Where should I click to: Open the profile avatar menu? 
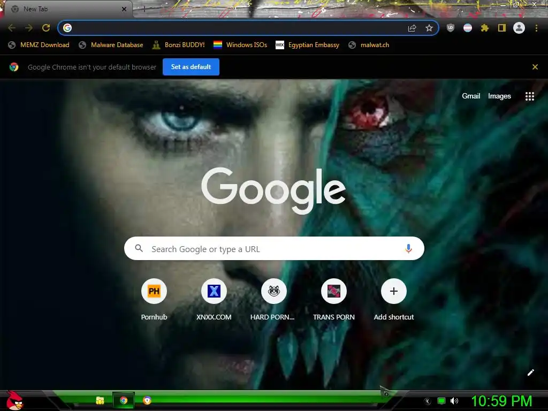pos(519,28)
